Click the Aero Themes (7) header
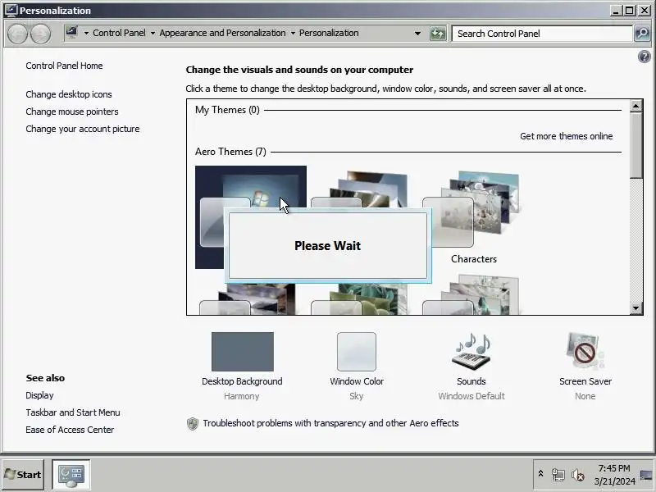The width and height of the screenshot is (656, 492). point(230,152)
